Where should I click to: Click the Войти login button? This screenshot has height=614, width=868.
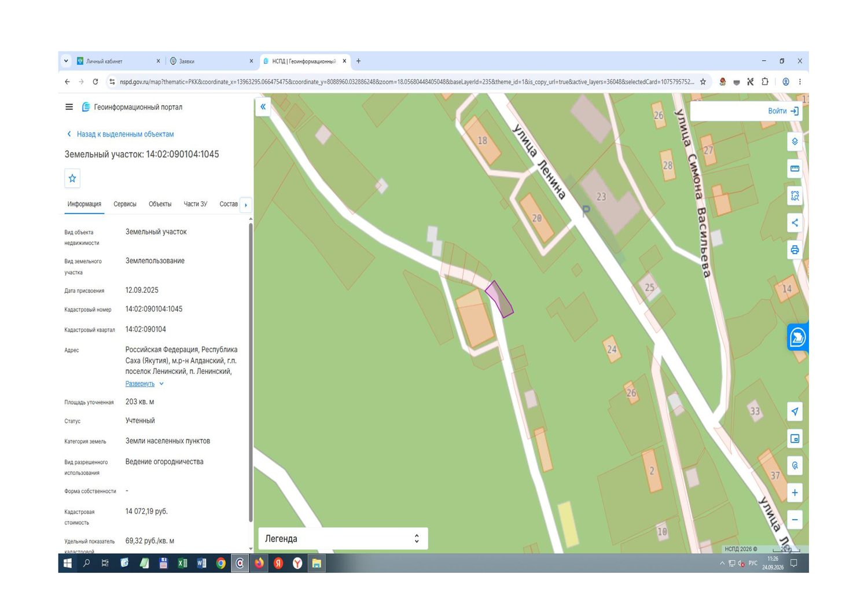coord(783,111)
